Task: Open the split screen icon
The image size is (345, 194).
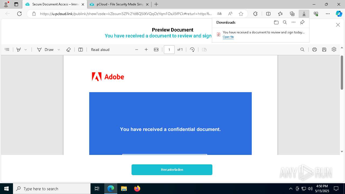Action: pos(268,14)
